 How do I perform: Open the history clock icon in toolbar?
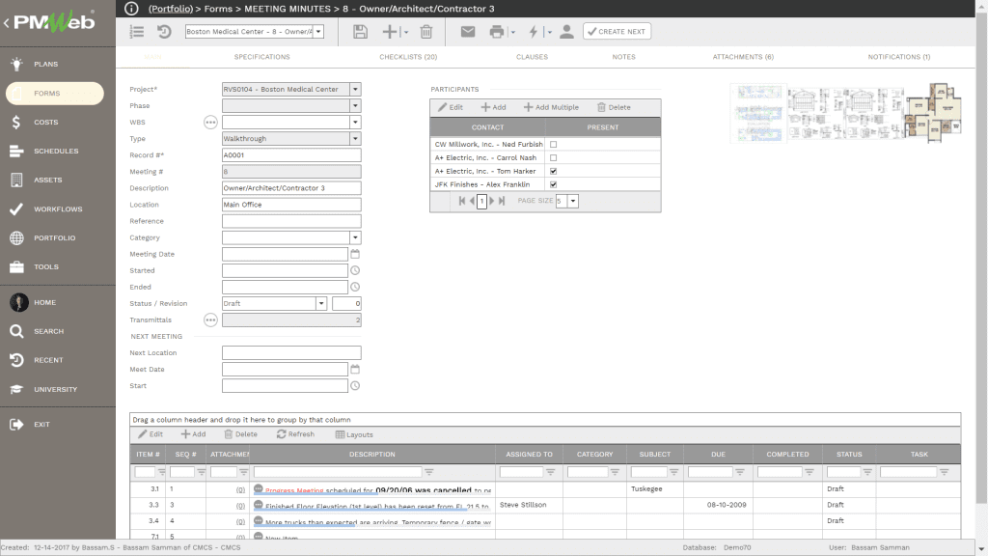coord(164,32)
